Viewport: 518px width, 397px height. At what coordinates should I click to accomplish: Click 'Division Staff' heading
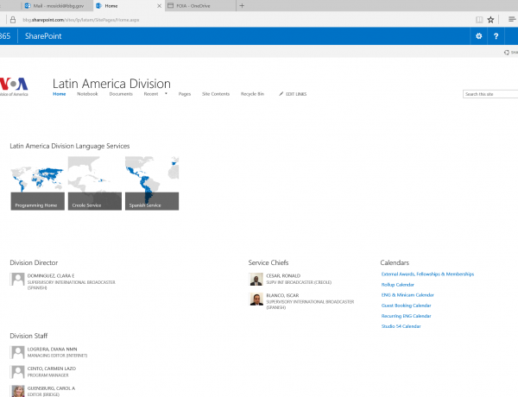[28, 336]
